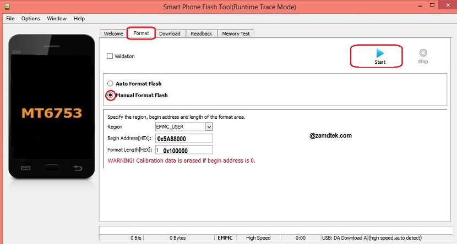457x244 pixels.
Task: Select Manual Format Flash option
Action: (x=110, y=95)
